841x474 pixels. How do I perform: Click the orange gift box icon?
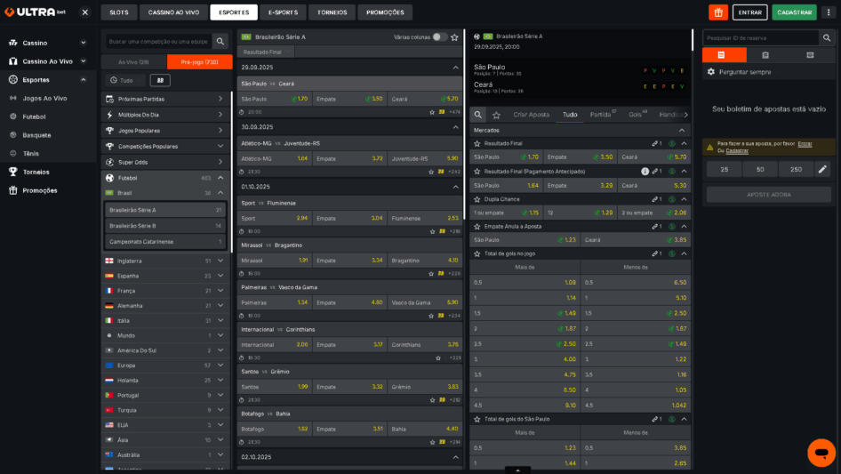coord(717,12)
